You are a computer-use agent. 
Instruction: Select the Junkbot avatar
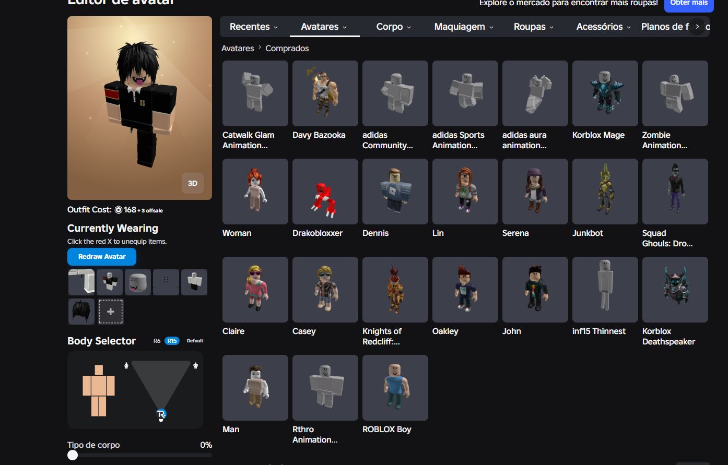(605, 192)
